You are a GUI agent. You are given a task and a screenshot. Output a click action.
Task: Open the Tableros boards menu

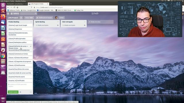15,13
